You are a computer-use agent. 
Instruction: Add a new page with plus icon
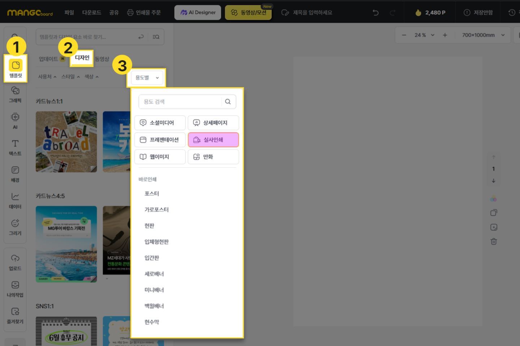click(x=494, y=227)
